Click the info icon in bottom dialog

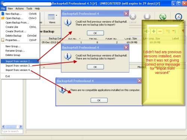pyautogui.click(x=62, y=90)
